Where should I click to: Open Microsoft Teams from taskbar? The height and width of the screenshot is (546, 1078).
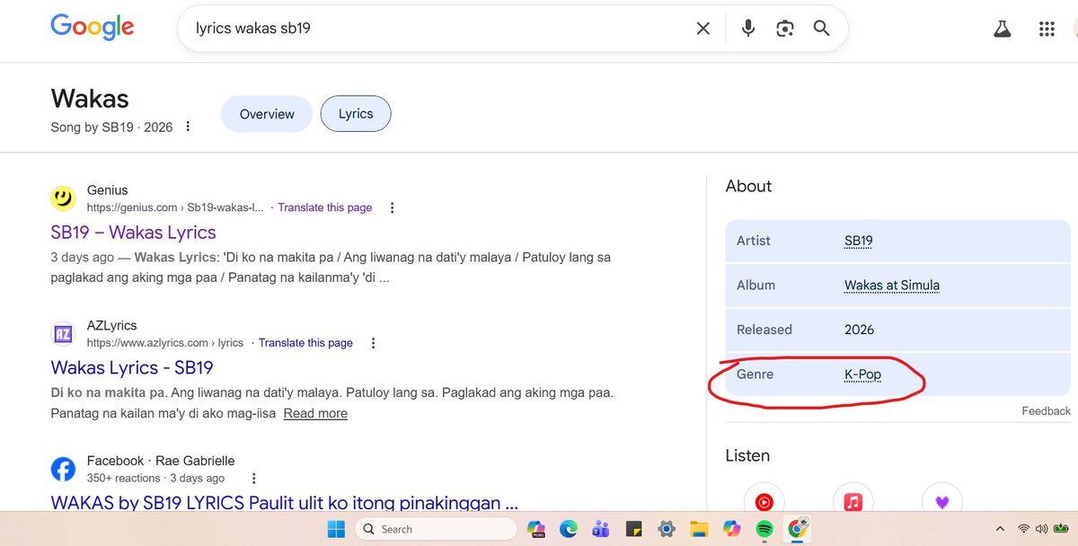click(x=601, y=529)
